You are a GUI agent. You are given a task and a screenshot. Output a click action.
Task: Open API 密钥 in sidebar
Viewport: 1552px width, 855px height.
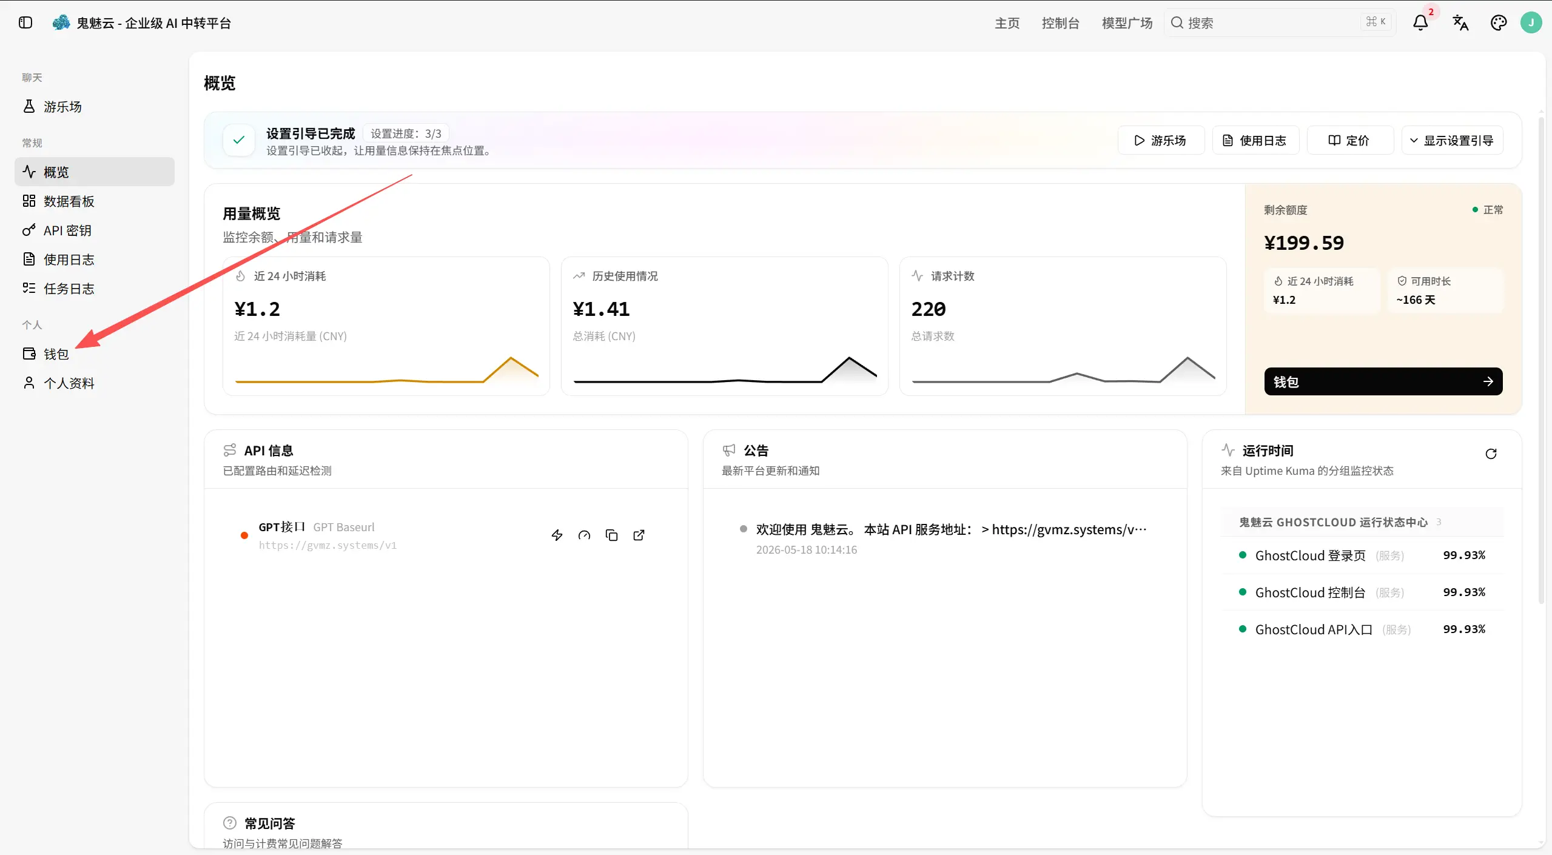point(95,230)
